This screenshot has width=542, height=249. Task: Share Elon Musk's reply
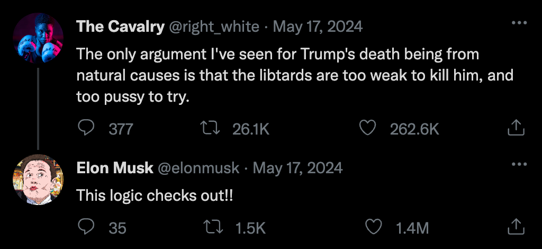coord(516,227)
